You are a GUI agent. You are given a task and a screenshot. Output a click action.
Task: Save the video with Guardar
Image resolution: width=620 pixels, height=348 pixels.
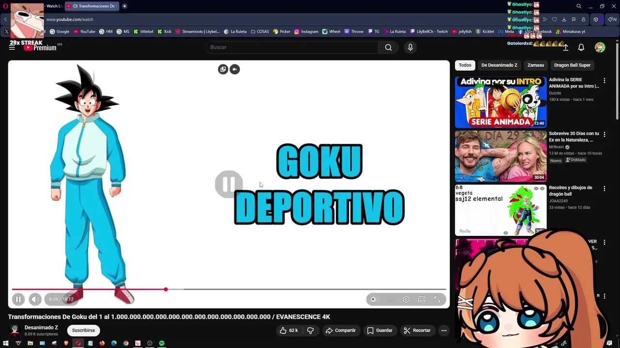pos(380,331)
